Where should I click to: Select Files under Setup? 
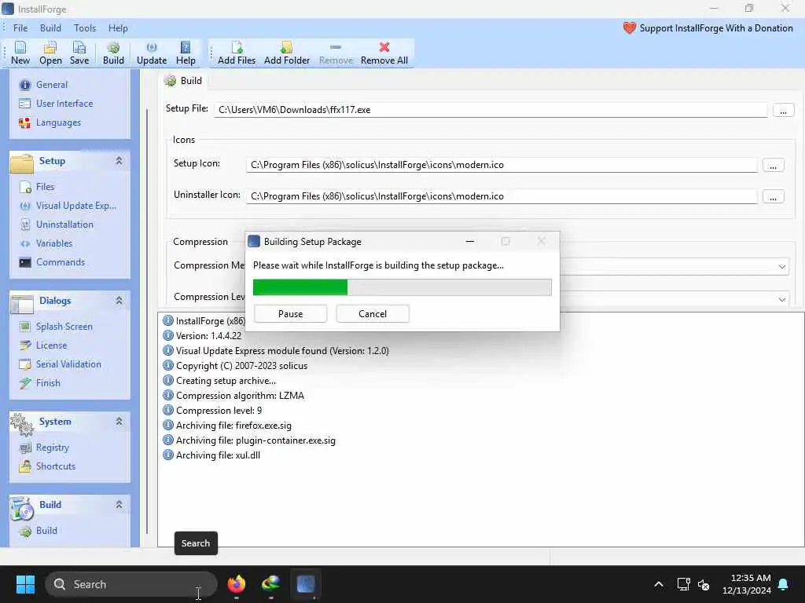[x=37, y=187]
